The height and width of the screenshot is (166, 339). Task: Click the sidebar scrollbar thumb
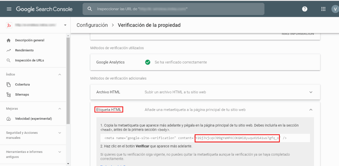click(68, 81)
